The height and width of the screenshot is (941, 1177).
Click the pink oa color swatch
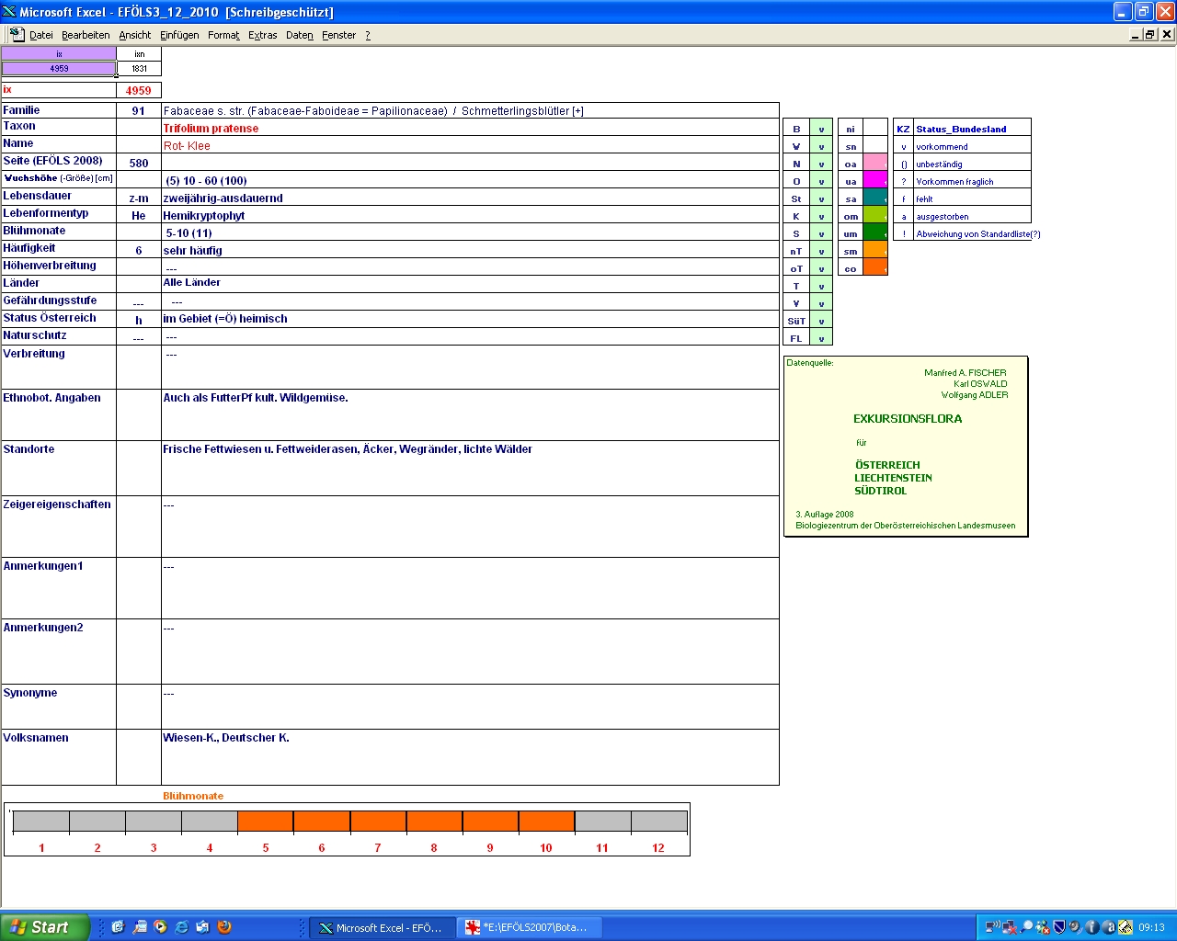click(875, 163)
